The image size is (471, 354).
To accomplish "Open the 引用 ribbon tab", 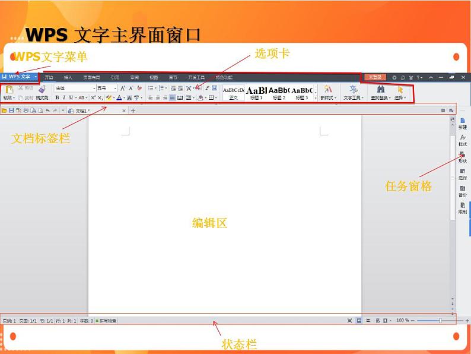I will point(114,78).
